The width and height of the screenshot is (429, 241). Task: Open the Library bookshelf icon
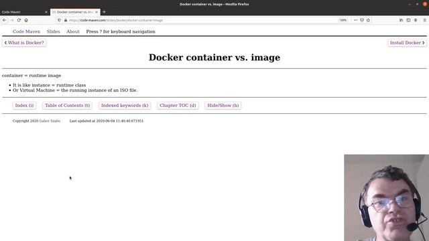pyautogui.click(x=401, y=20)
